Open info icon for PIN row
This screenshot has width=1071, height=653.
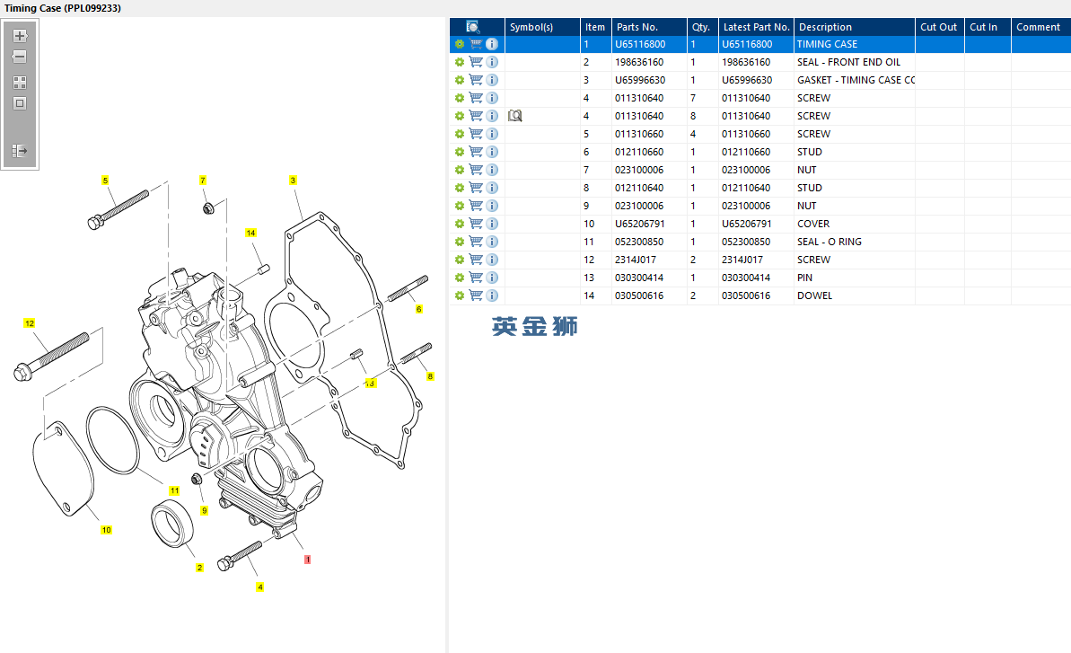pyautogui.click(x=492, y=278)
